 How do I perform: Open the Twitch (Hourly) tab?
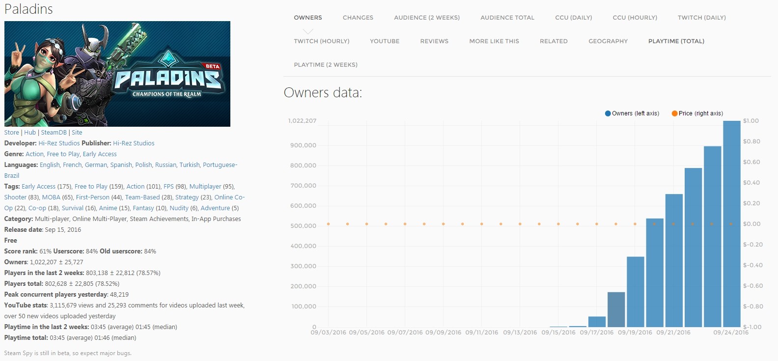(x=322, y=41)
